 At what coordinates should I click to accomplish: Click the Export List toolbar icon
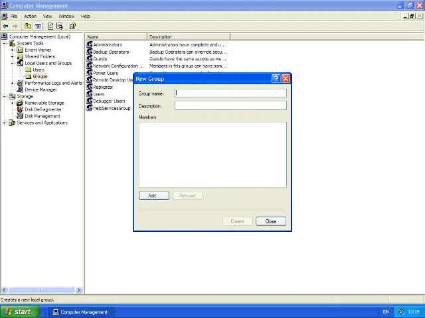coord(60,26)
